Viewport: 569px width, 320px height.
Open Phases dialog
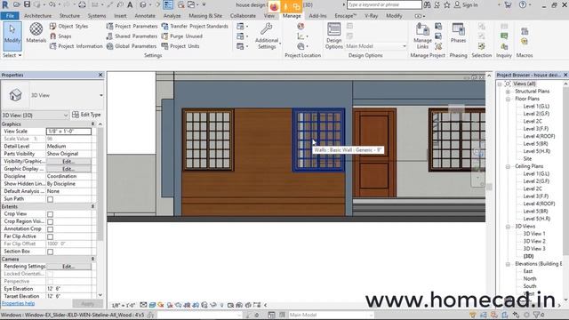(x=458, y=33)
